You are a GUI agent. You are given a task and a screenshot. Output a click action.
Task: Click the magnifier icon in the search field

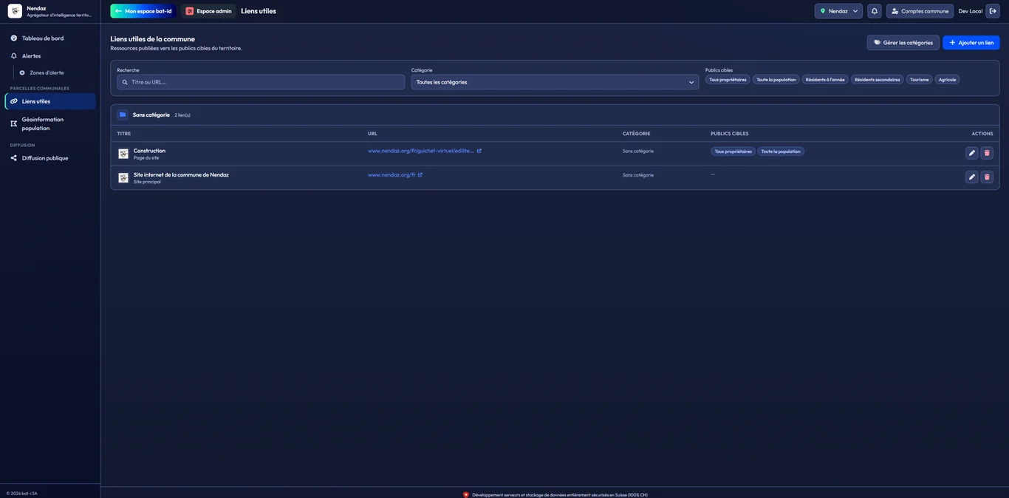(125, 82)
